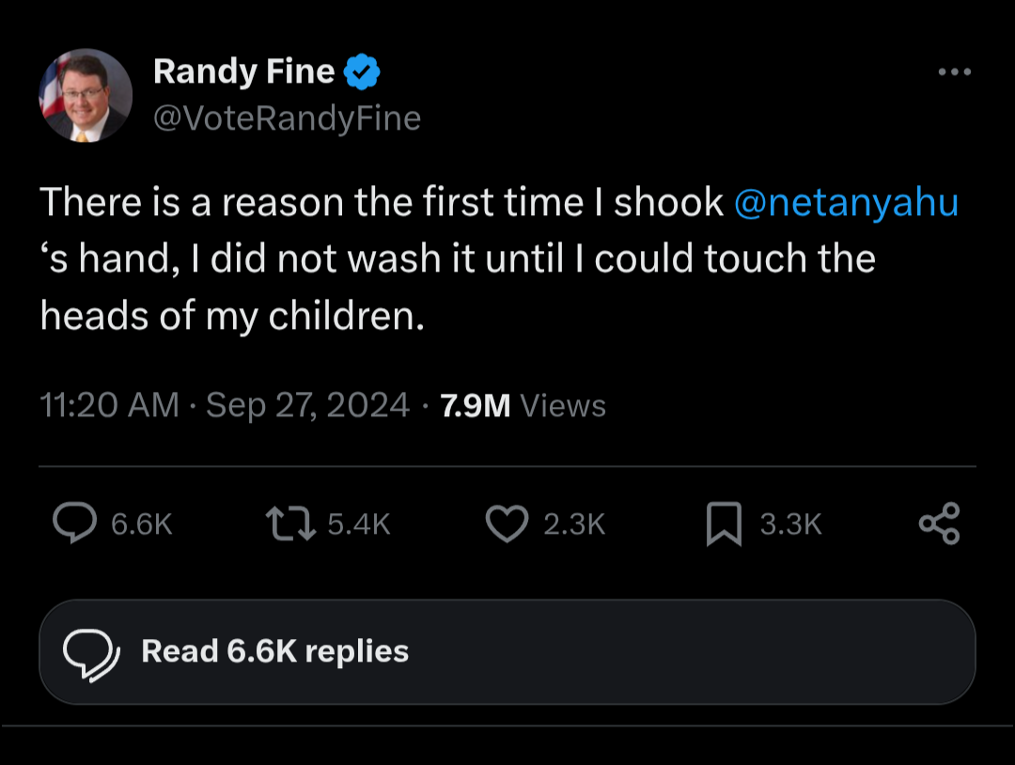Click the 11:20 AM timestamp
The image size is (1015, 765).
tap(109, 405)
